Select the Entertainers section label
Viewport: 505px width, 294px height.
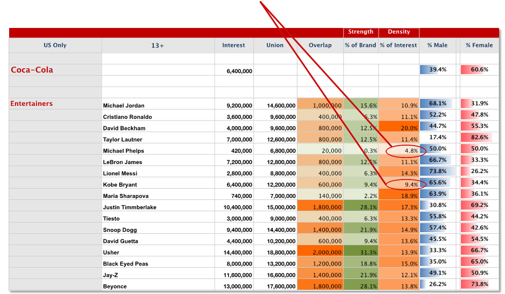tap(32, 103)
